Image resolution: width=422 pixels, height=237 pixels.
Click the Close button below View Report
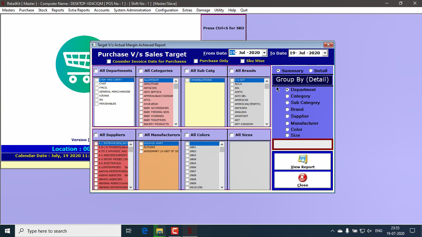pyautogui.click(x=303, y=180)
